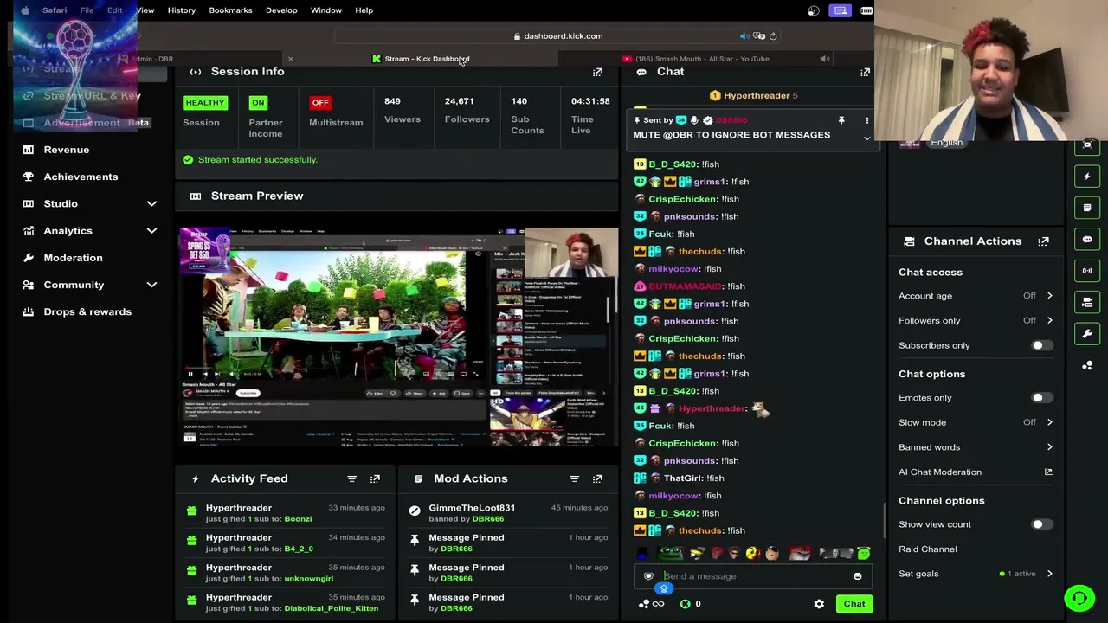This screenshot has height=623, width=1108.
Task: Open Slow mode setting arrow
Action: [1049, 422]
